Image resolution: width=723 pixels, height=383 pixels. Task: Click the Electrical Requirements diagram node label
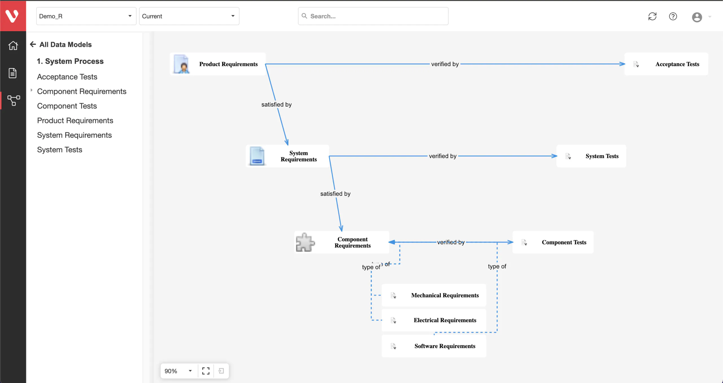tap(445, 320)
